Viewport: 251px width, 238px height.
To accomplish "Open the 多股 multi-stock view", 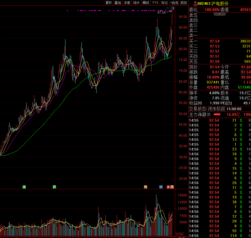I will 127,3.
